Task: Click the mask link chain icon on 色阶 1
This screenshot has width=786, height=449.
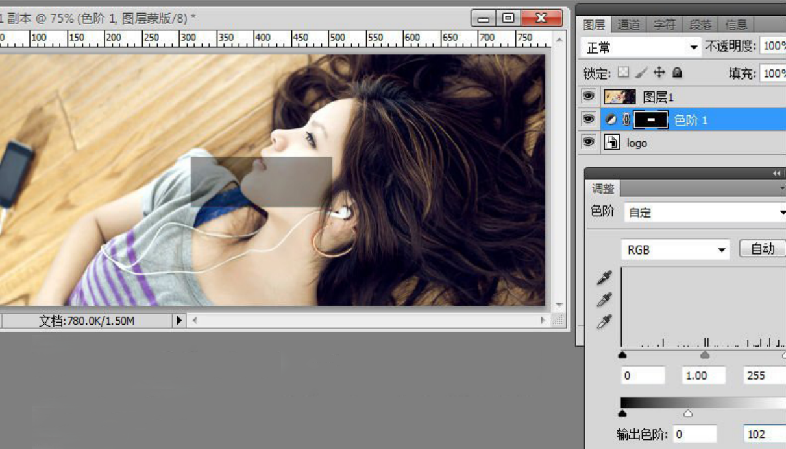Action: 626,120
